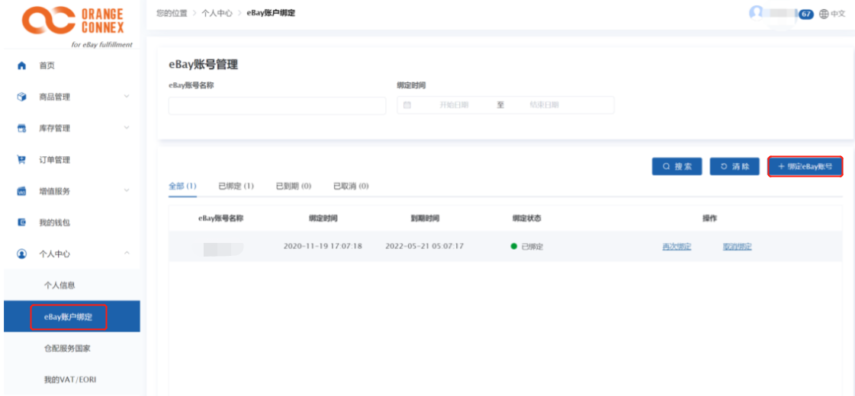Click the 清除 clear button
855x396 pixels.
click(x=734, y=167)
